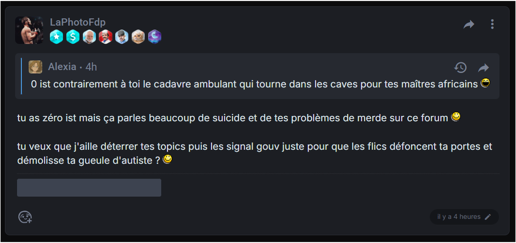Click the elderly man portrait badge
Viewport: 516px width, 243px height.
(x=89, y=37)
